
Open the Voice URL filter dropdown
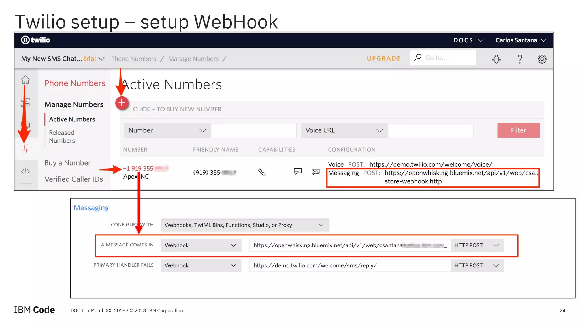[x=344, y=130]
